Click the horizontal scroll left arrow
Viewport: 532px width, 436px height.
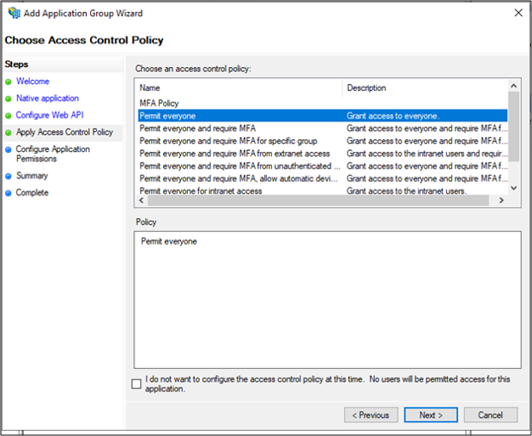pyautogui.click(x=142, y=200)
